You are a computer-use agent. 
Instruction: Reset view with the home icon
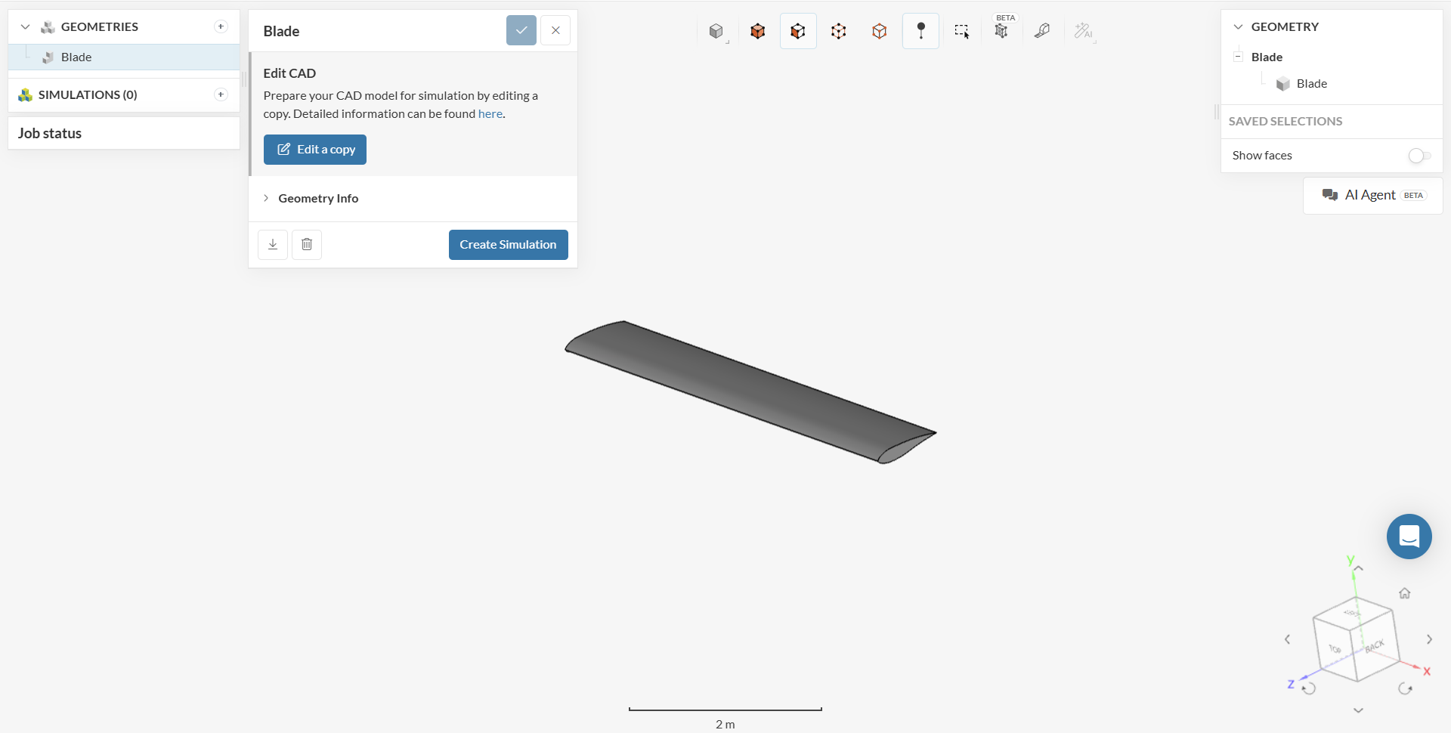pyautogui.click(x=1404, y=593)
